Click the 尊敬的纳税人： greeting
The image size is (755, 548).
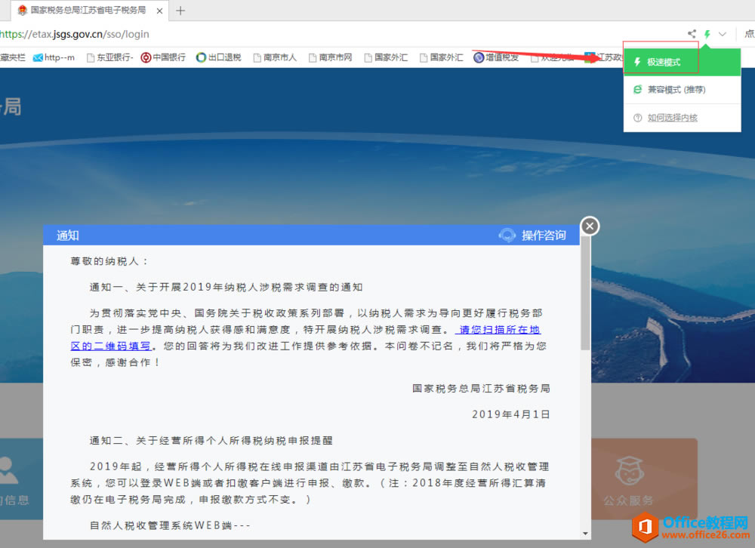point(109,261)
